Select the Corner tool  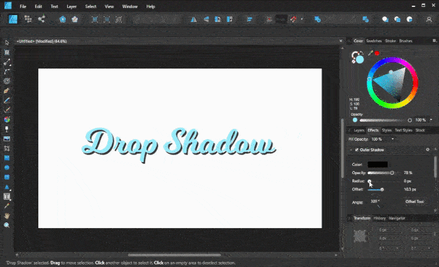[x=7, y=72]
